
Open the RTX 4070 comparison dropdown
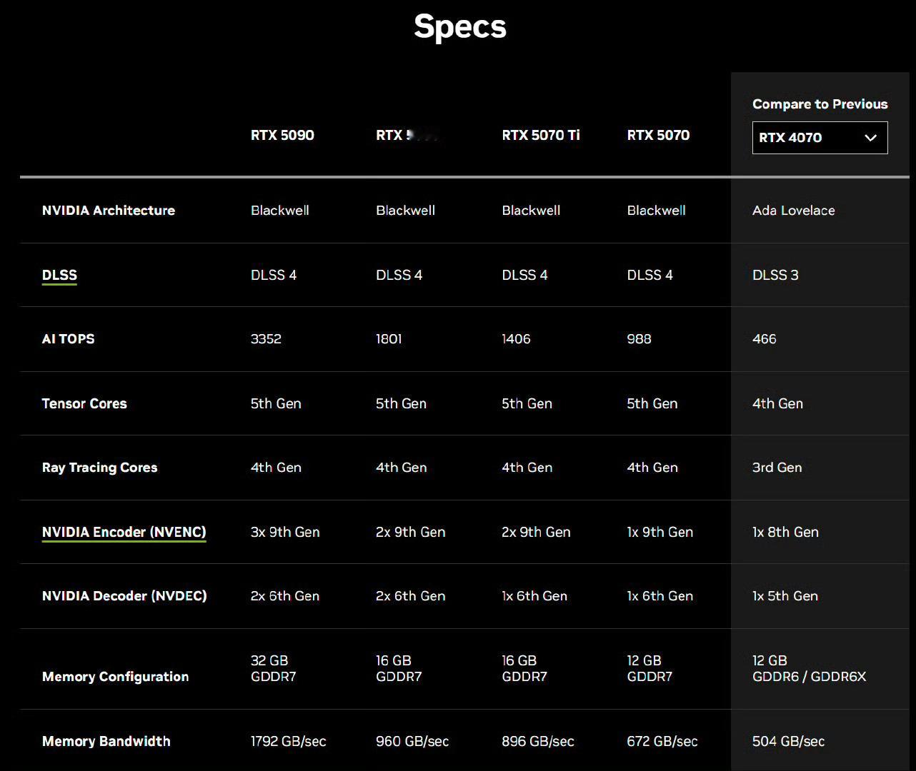coord(820,138)
